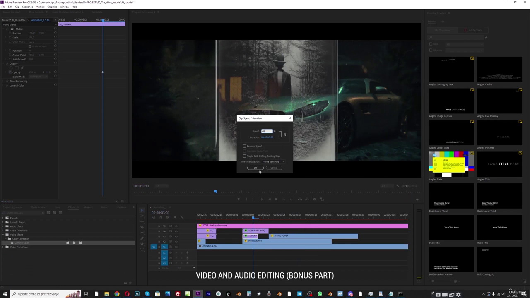Open Chrome from the taskbar
Image resolution: width=530 pixels, height=298 pixels.
(117, 294)
